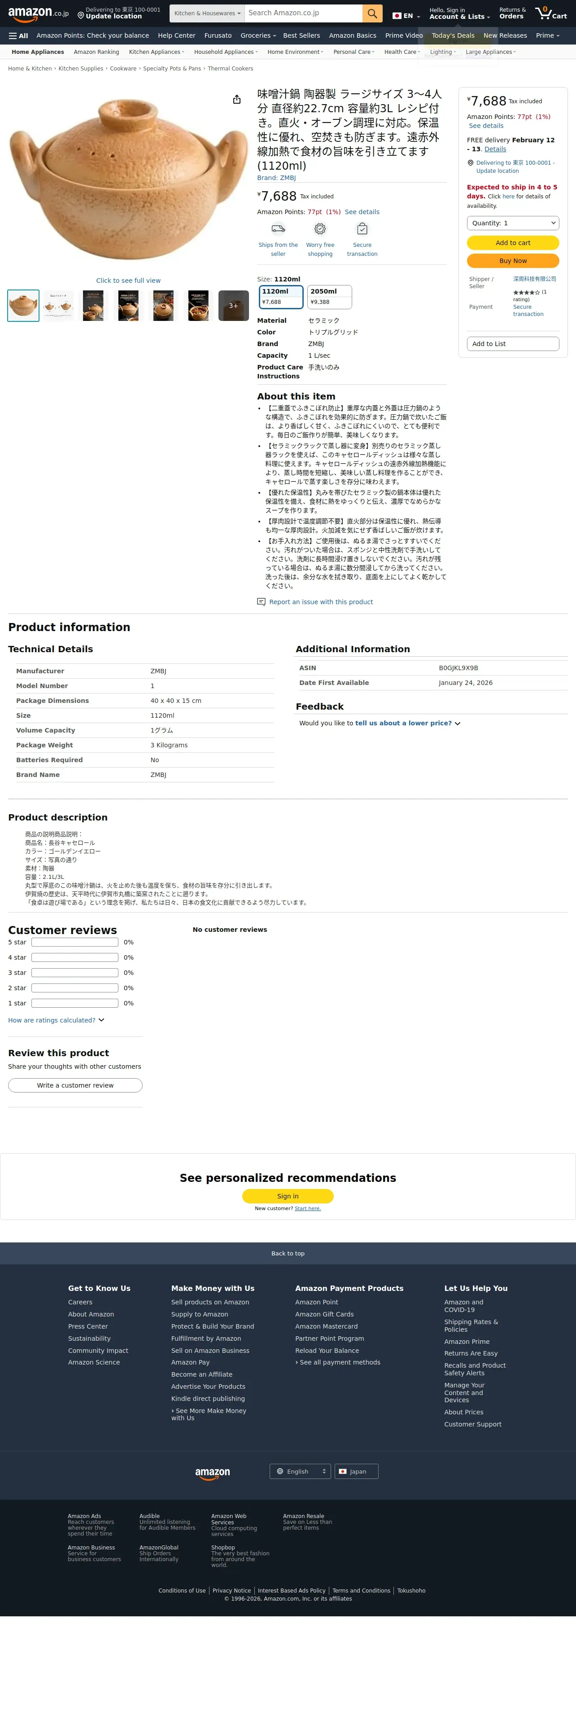The width and height of the screenshot is (576, 1729).
Task: Select the 1120ml size option
Action: coord(281,296)
